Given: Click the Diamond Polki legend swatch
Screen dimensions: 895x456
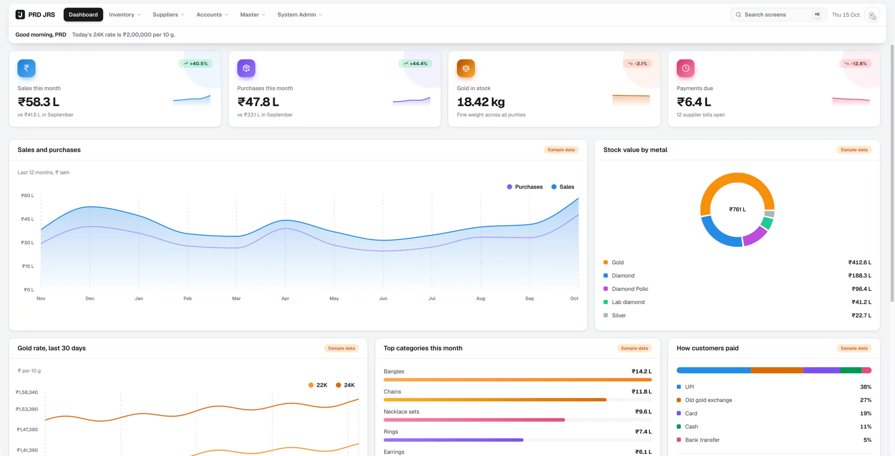Looking at the screenshot, I should click(606, 289).
